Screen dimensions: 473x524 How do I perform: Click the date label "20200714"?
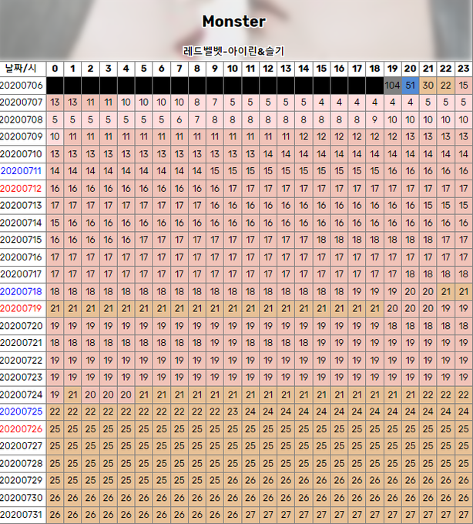coord(22,223)
